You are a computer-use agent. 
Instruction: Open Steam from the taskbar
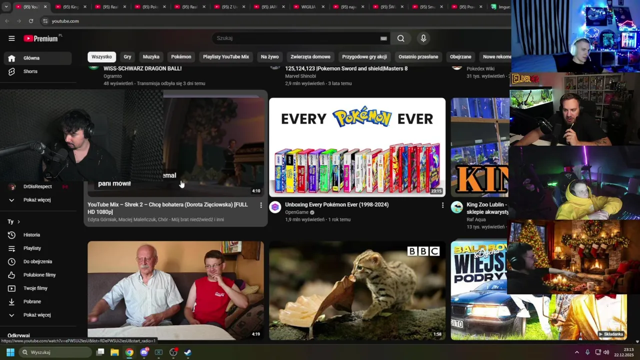pos(187,352)
